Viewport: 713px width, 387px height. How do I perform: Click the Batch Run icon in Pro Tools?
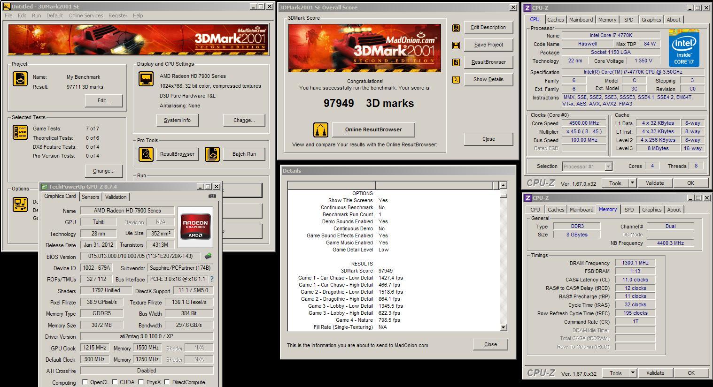tap(212, 154)
